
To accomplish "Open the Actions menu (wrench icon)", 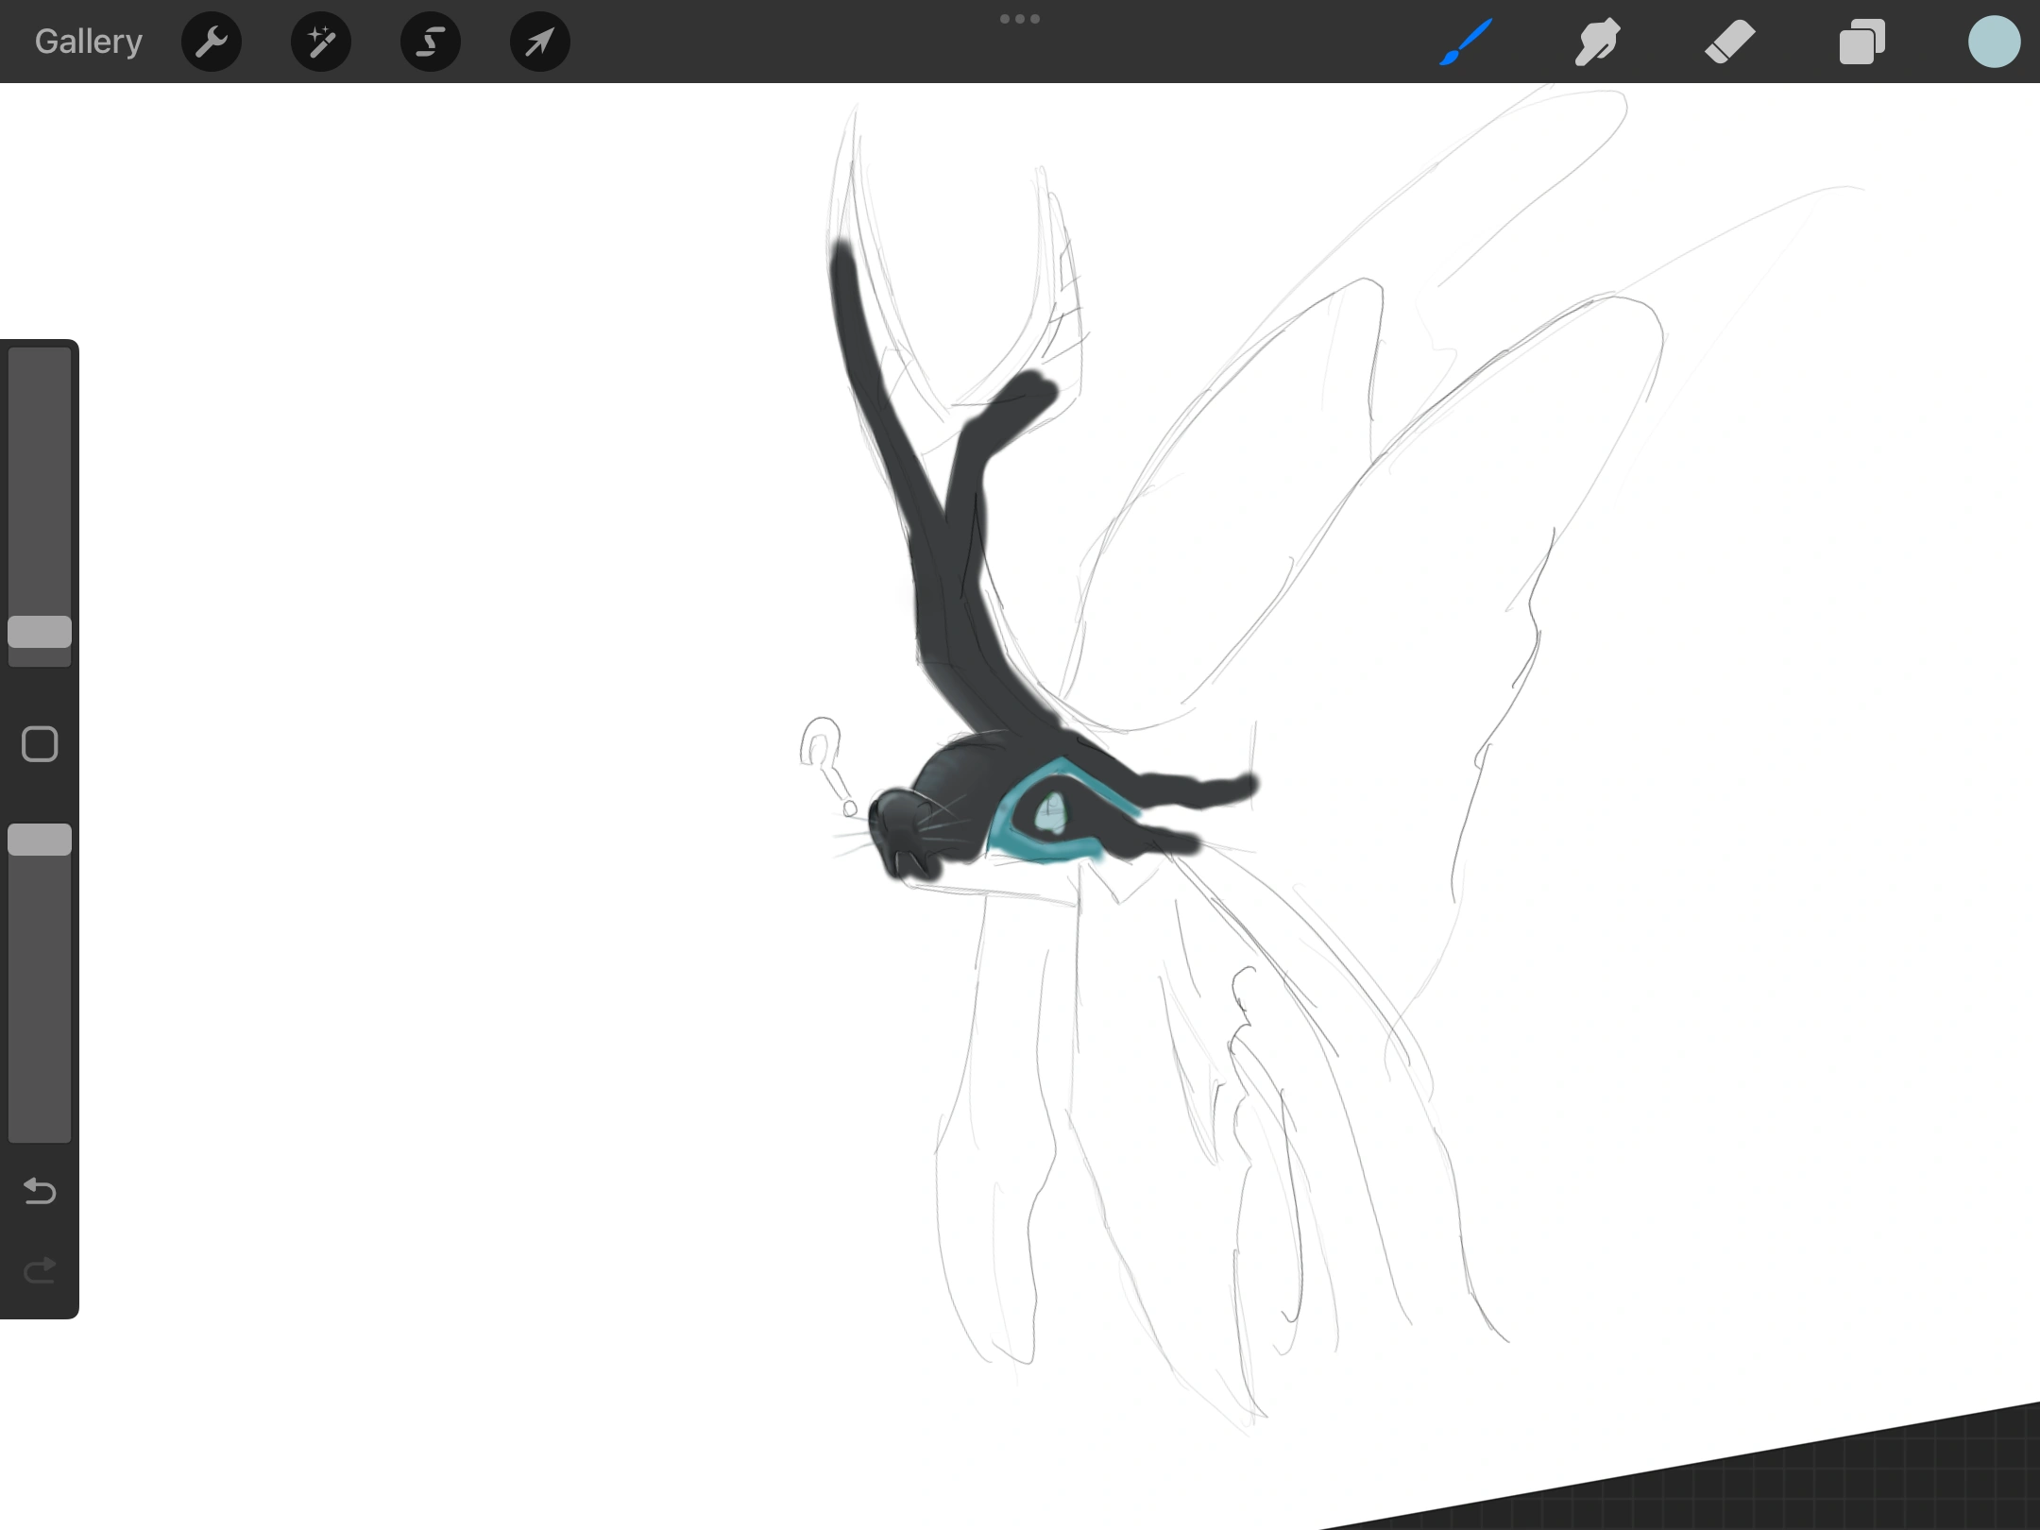I will pos(212,41).
